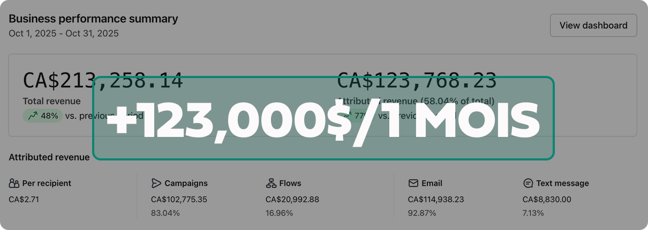Click the Campaigns paper plane icon
The width and height of the screenshot is (648, 230).
(156, 183)
